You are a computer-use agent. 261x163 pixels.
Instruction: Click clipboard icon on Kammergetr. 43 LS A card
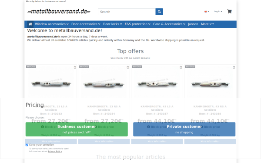(181, 67)
